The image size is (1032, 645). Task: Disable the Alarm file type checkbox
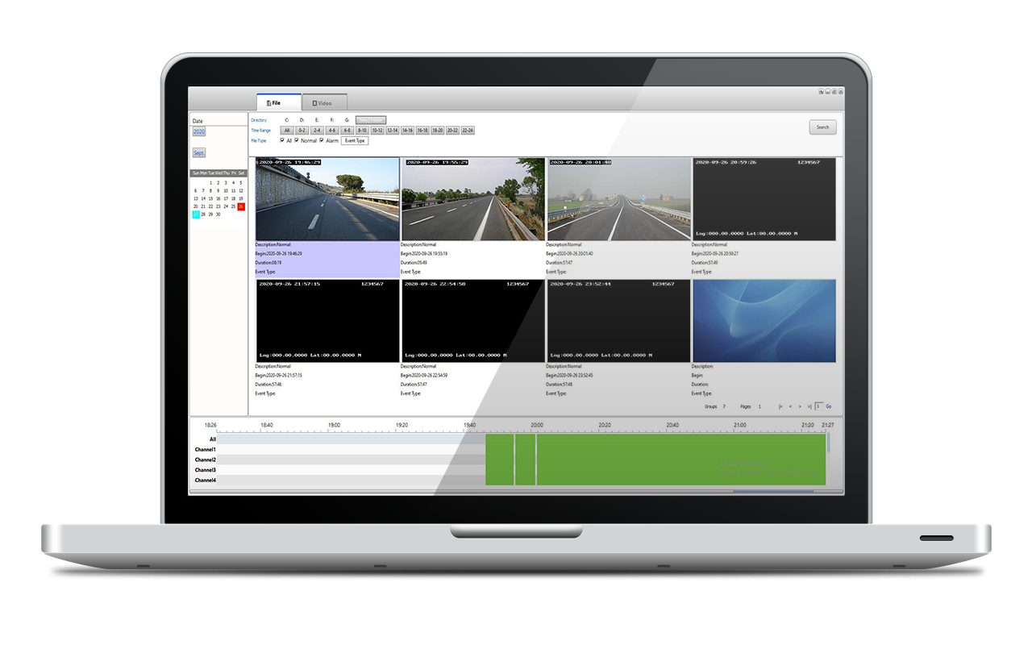tap(322, 140)
